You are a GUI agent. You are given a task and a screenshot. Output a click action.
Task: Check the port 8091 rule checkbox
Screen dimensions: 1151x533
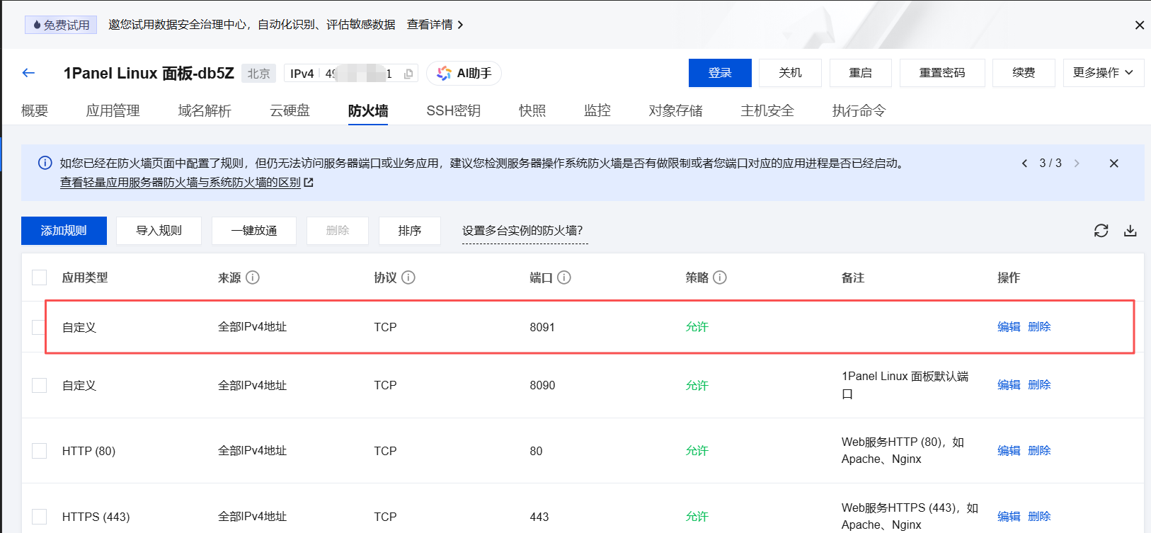tap(40, 327)
